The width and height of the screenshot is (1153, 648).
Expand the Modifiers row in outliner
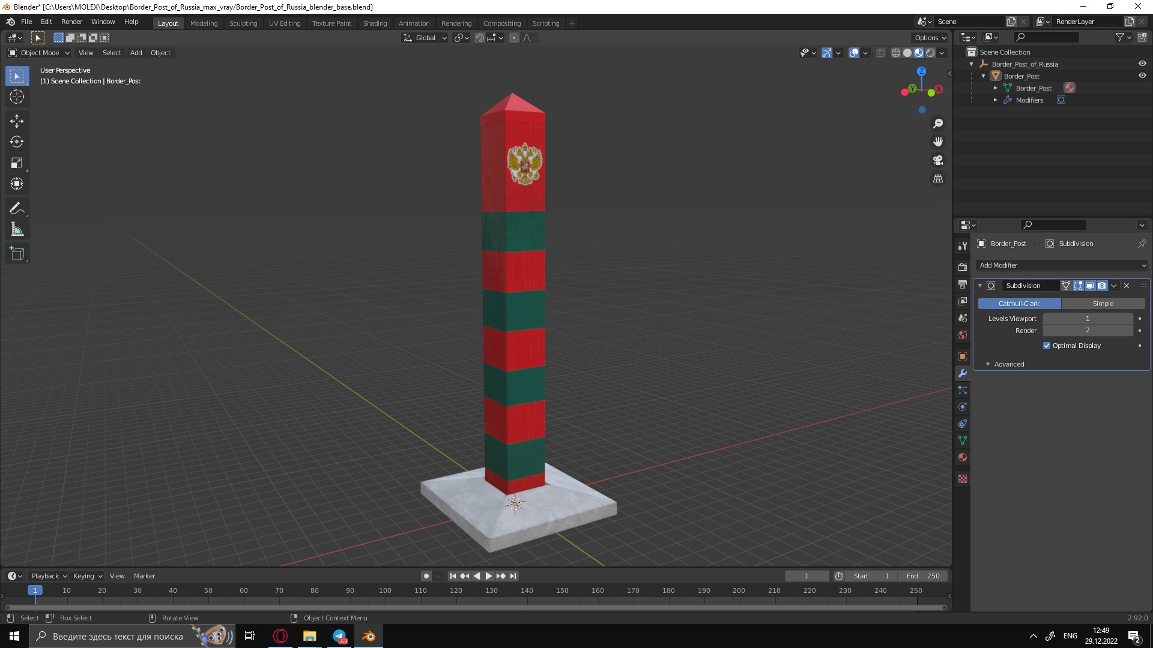coord(996,100)
